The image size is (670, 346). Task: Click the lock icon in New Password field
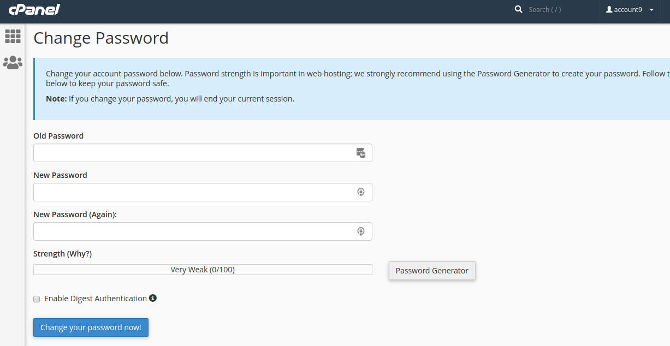[x=360, y=192]
